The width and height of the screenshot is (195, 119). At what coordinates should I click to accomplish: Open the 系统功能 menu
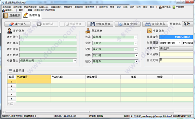pyautogui.click(x=6, y=7)
